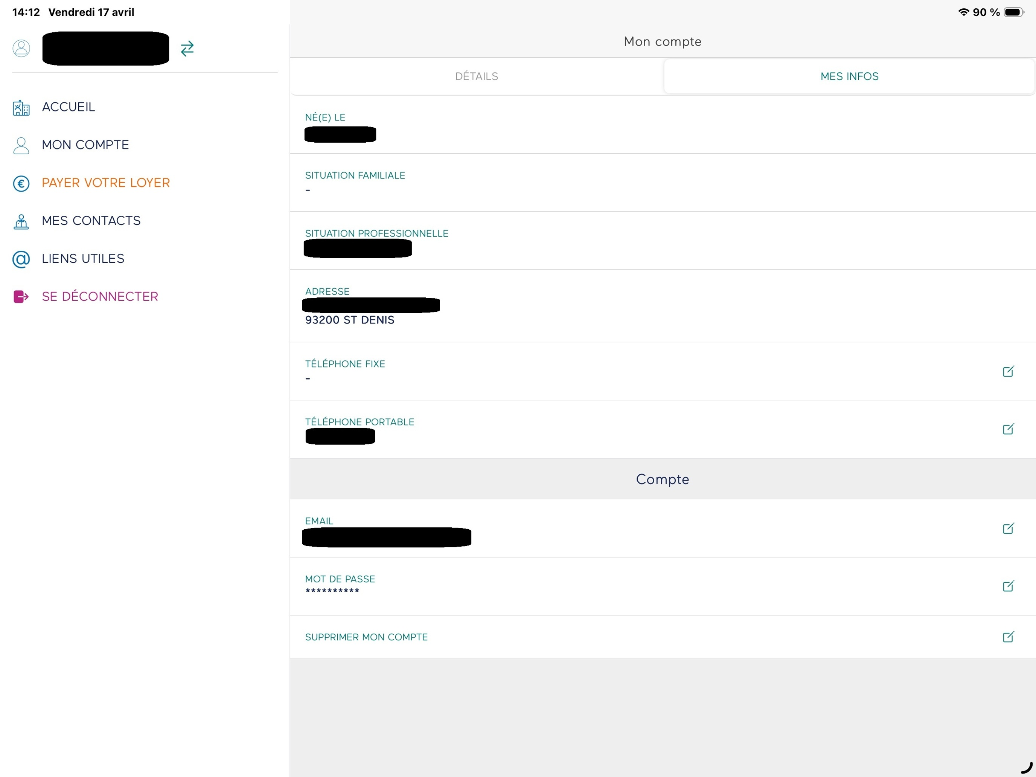Open MES CONTACTS menu entry

(x=91, y=221)
